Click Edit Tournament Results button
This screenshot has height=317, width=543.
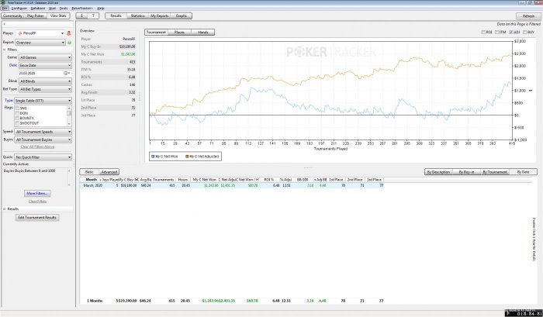tap(37, 218)
